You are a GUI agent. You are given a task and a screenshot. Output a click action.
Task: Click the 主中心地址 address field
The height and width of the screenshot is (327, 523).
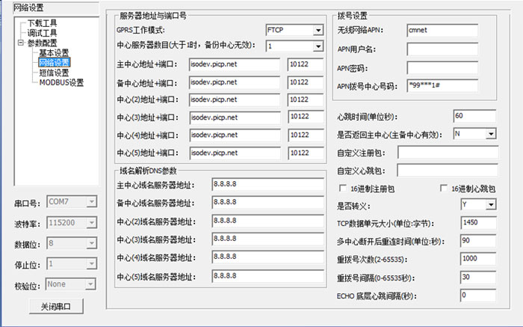pyautogui.click(x=234, y=64)
